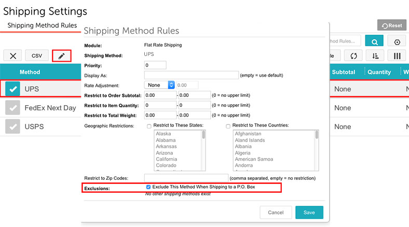This screenshot has height=227, width=409.
Task: Select Alaska in the states list
Action: click(x=163, y=134)
